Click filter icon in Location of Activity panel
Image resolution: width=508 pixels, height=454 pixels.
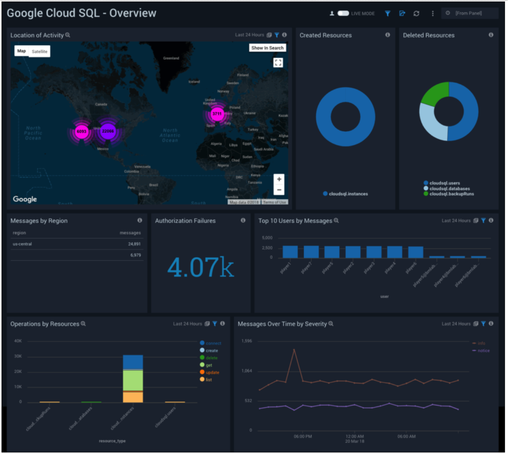point(277,35)
